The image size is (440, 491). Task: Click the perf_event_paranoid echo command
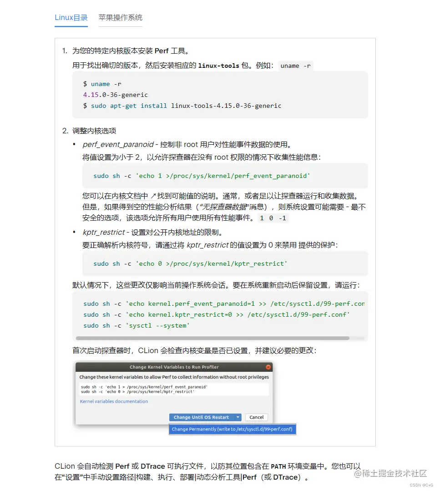[x=202, y=176]
